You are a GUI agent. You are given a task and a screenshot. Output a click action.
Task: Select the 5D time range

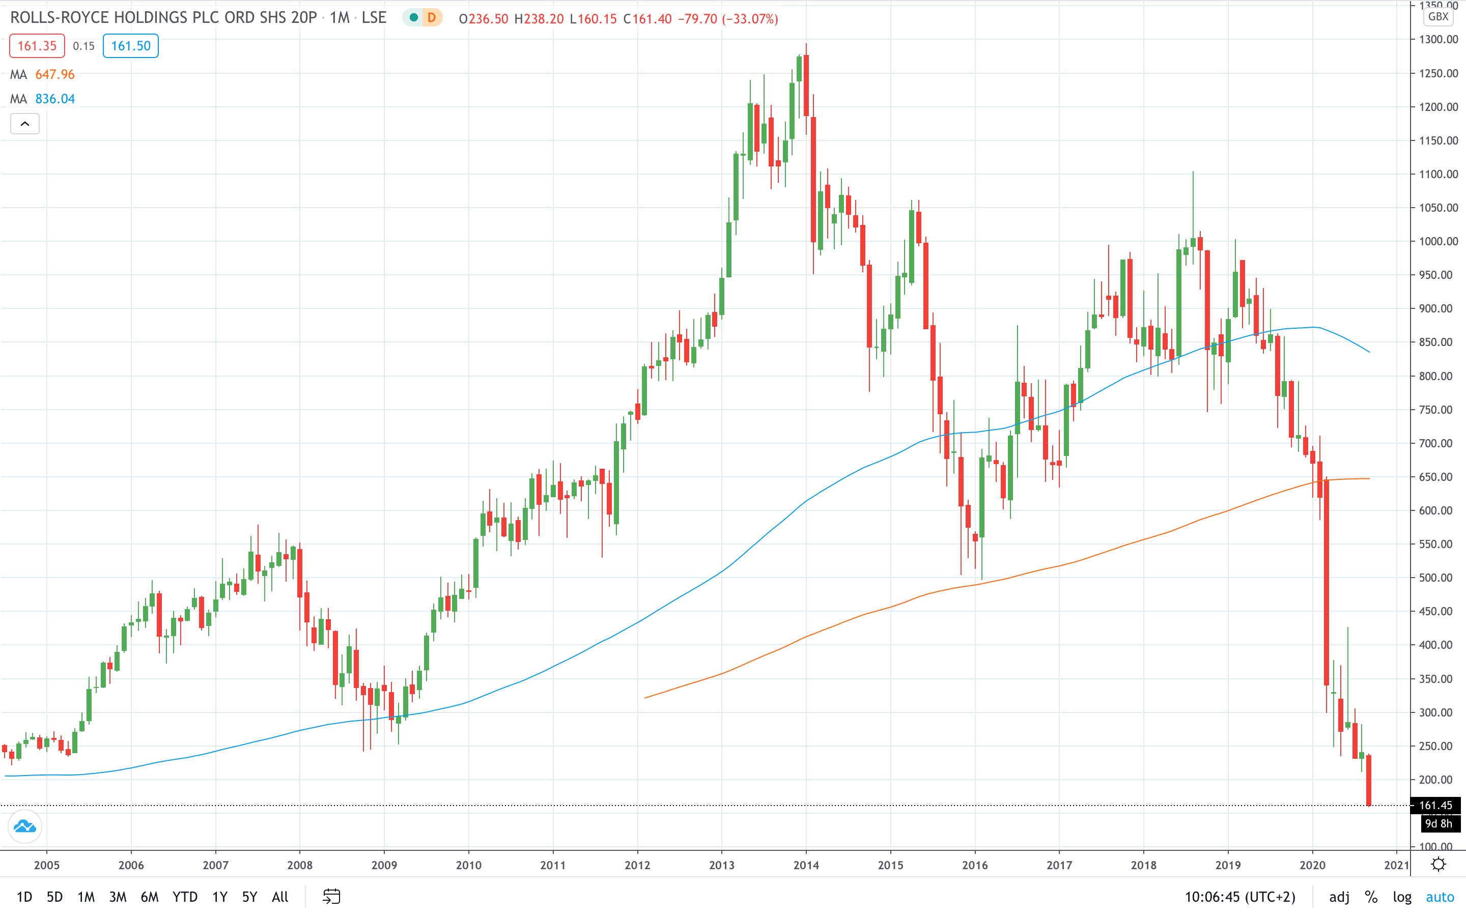click(x=54, y=897)
